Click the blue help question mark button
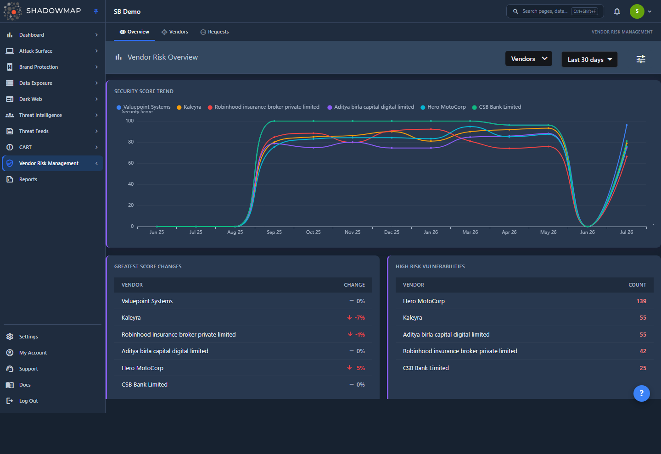The image size is (661, 454). 641,393
